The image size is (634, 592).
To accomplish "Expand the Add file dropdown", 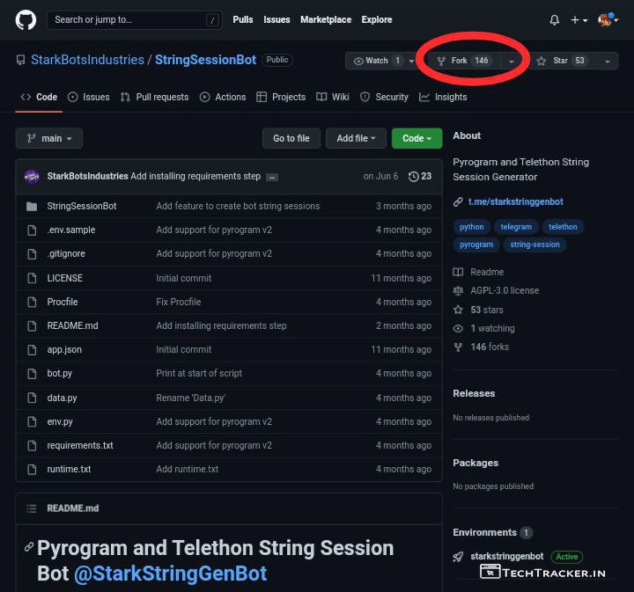I will pos(356,138).
